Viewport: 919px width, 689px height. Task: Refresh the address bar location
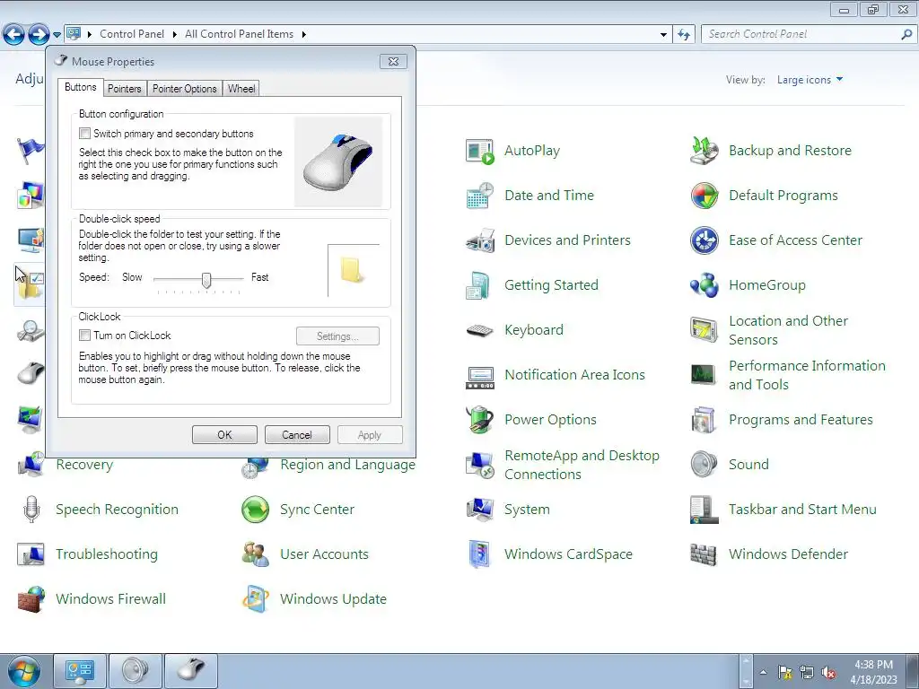click(684, 35)
